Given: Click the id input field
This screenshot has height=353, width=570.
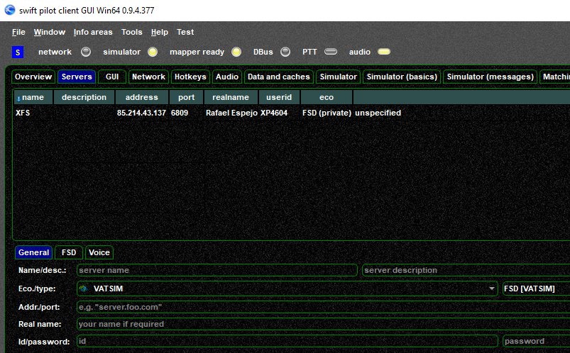Looking at the screenshot, I should [x=287, y=342].
